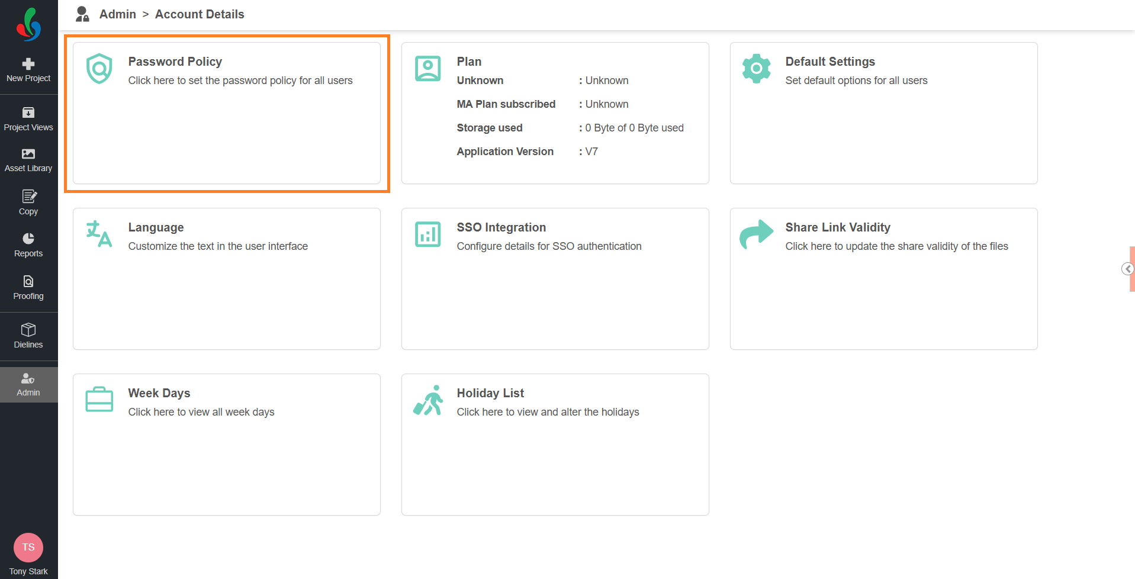The image size is (1135, 579).
Task: Open Project Views from the sidebar
Action: 28,118
